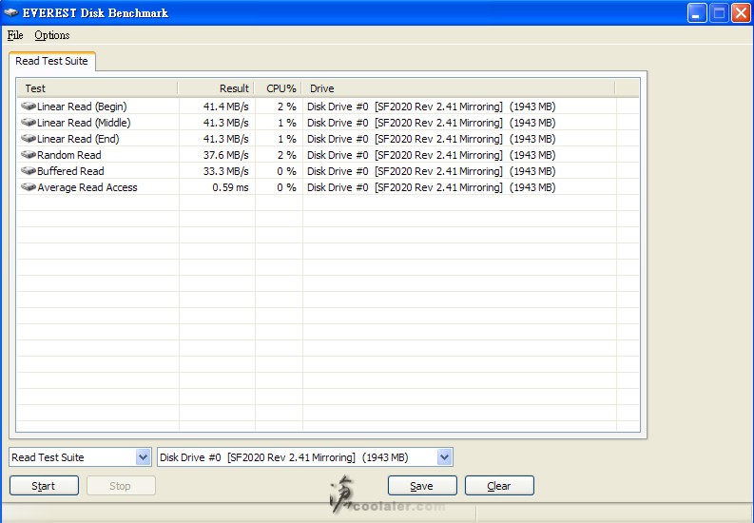Click the disk icon beside Linear Read (Middle)
Viewport: 754px width, 523px height.
[29, 122]
